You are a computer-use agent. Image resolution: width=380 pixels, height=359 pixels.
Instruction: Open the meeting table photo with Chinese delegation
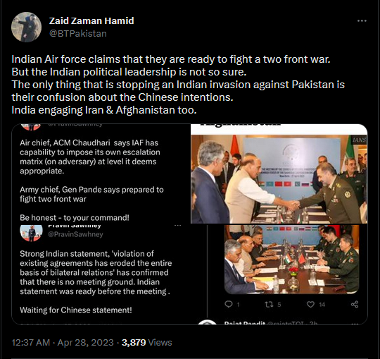[291, 259]
